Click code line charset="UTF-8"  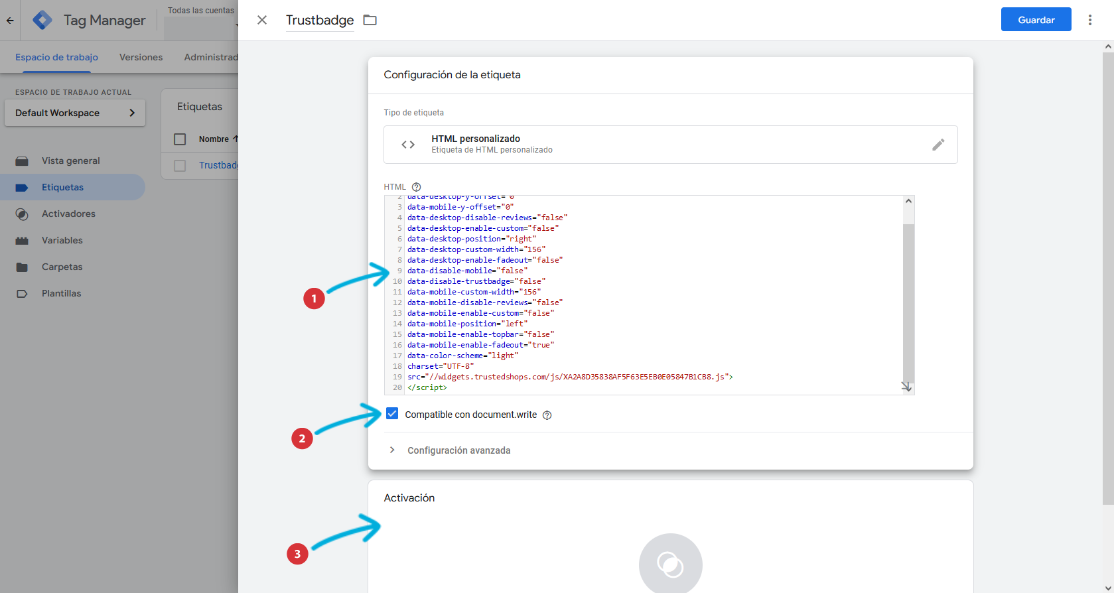pos(441,366)
